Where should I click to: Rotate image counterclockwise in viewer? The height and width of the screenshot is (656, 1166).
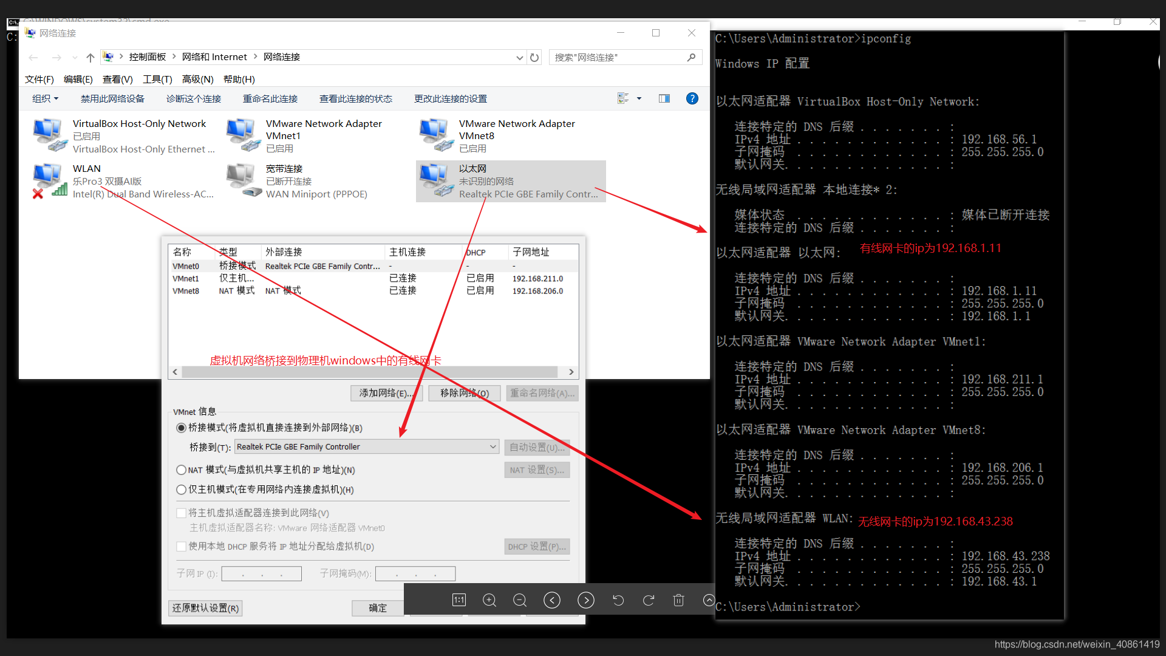(618, 600)
